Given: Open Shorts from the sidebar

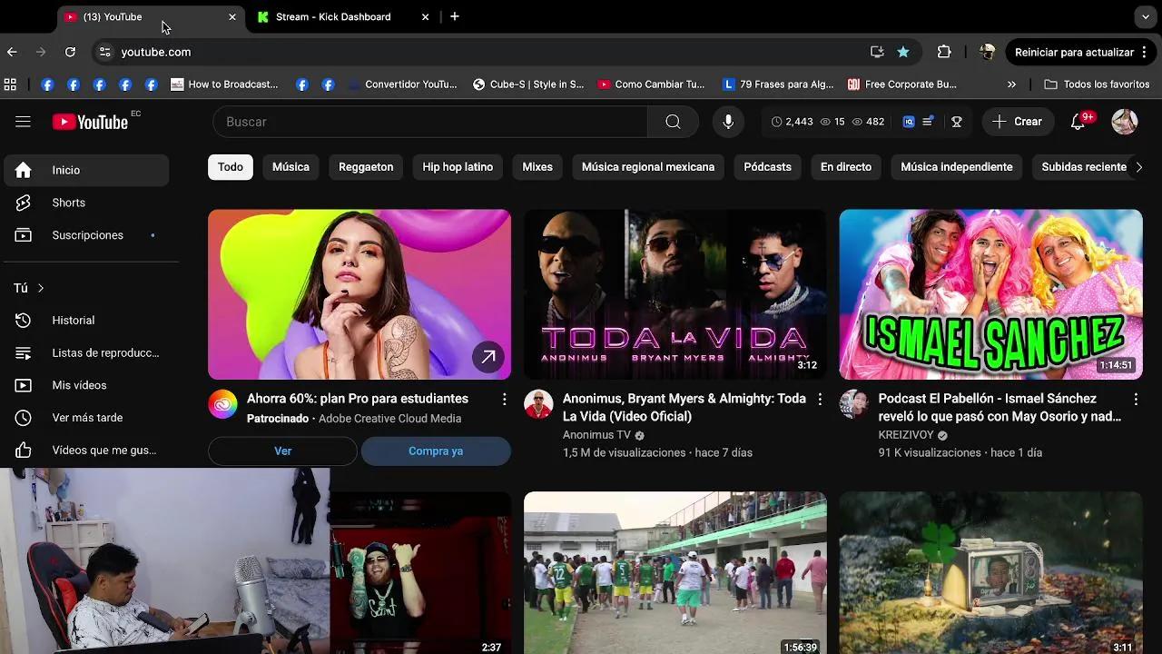Looking at the screenshot, I should click(x=68, y=203).
